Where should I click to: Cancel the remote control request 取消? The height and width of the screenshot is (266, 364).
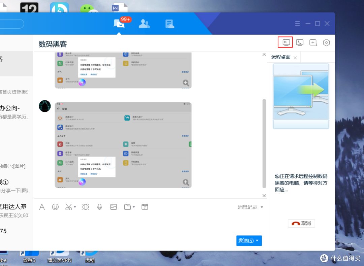301,223
